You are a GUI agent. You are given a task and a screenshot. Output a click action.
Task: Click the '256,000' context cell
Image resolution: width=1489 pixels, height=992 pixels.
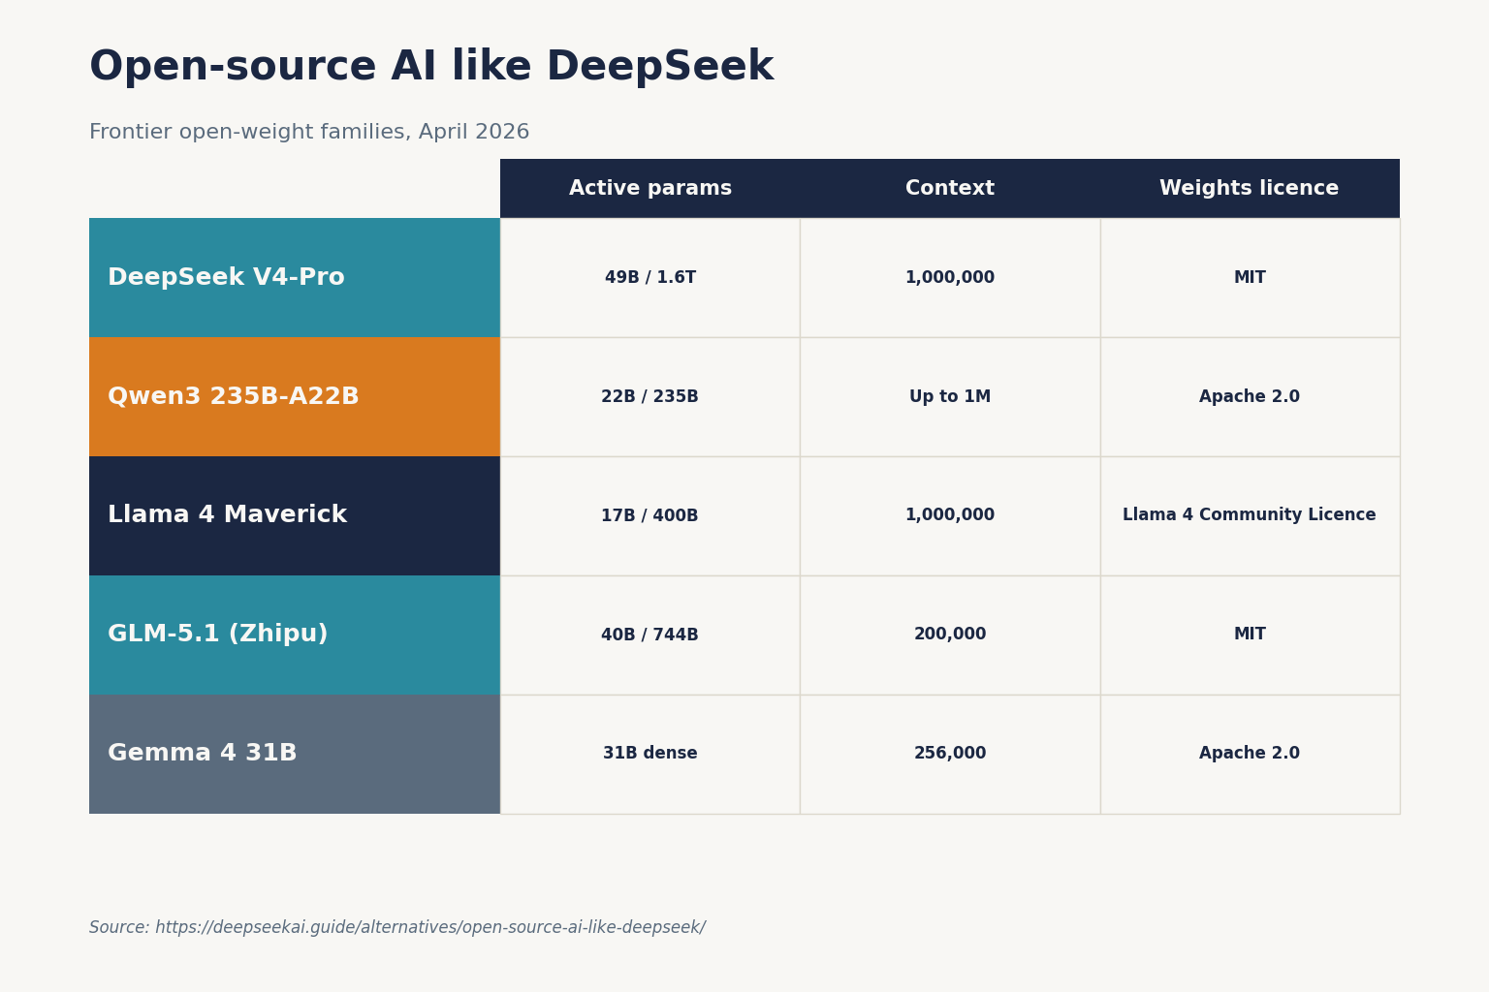[x=950, y=755]
